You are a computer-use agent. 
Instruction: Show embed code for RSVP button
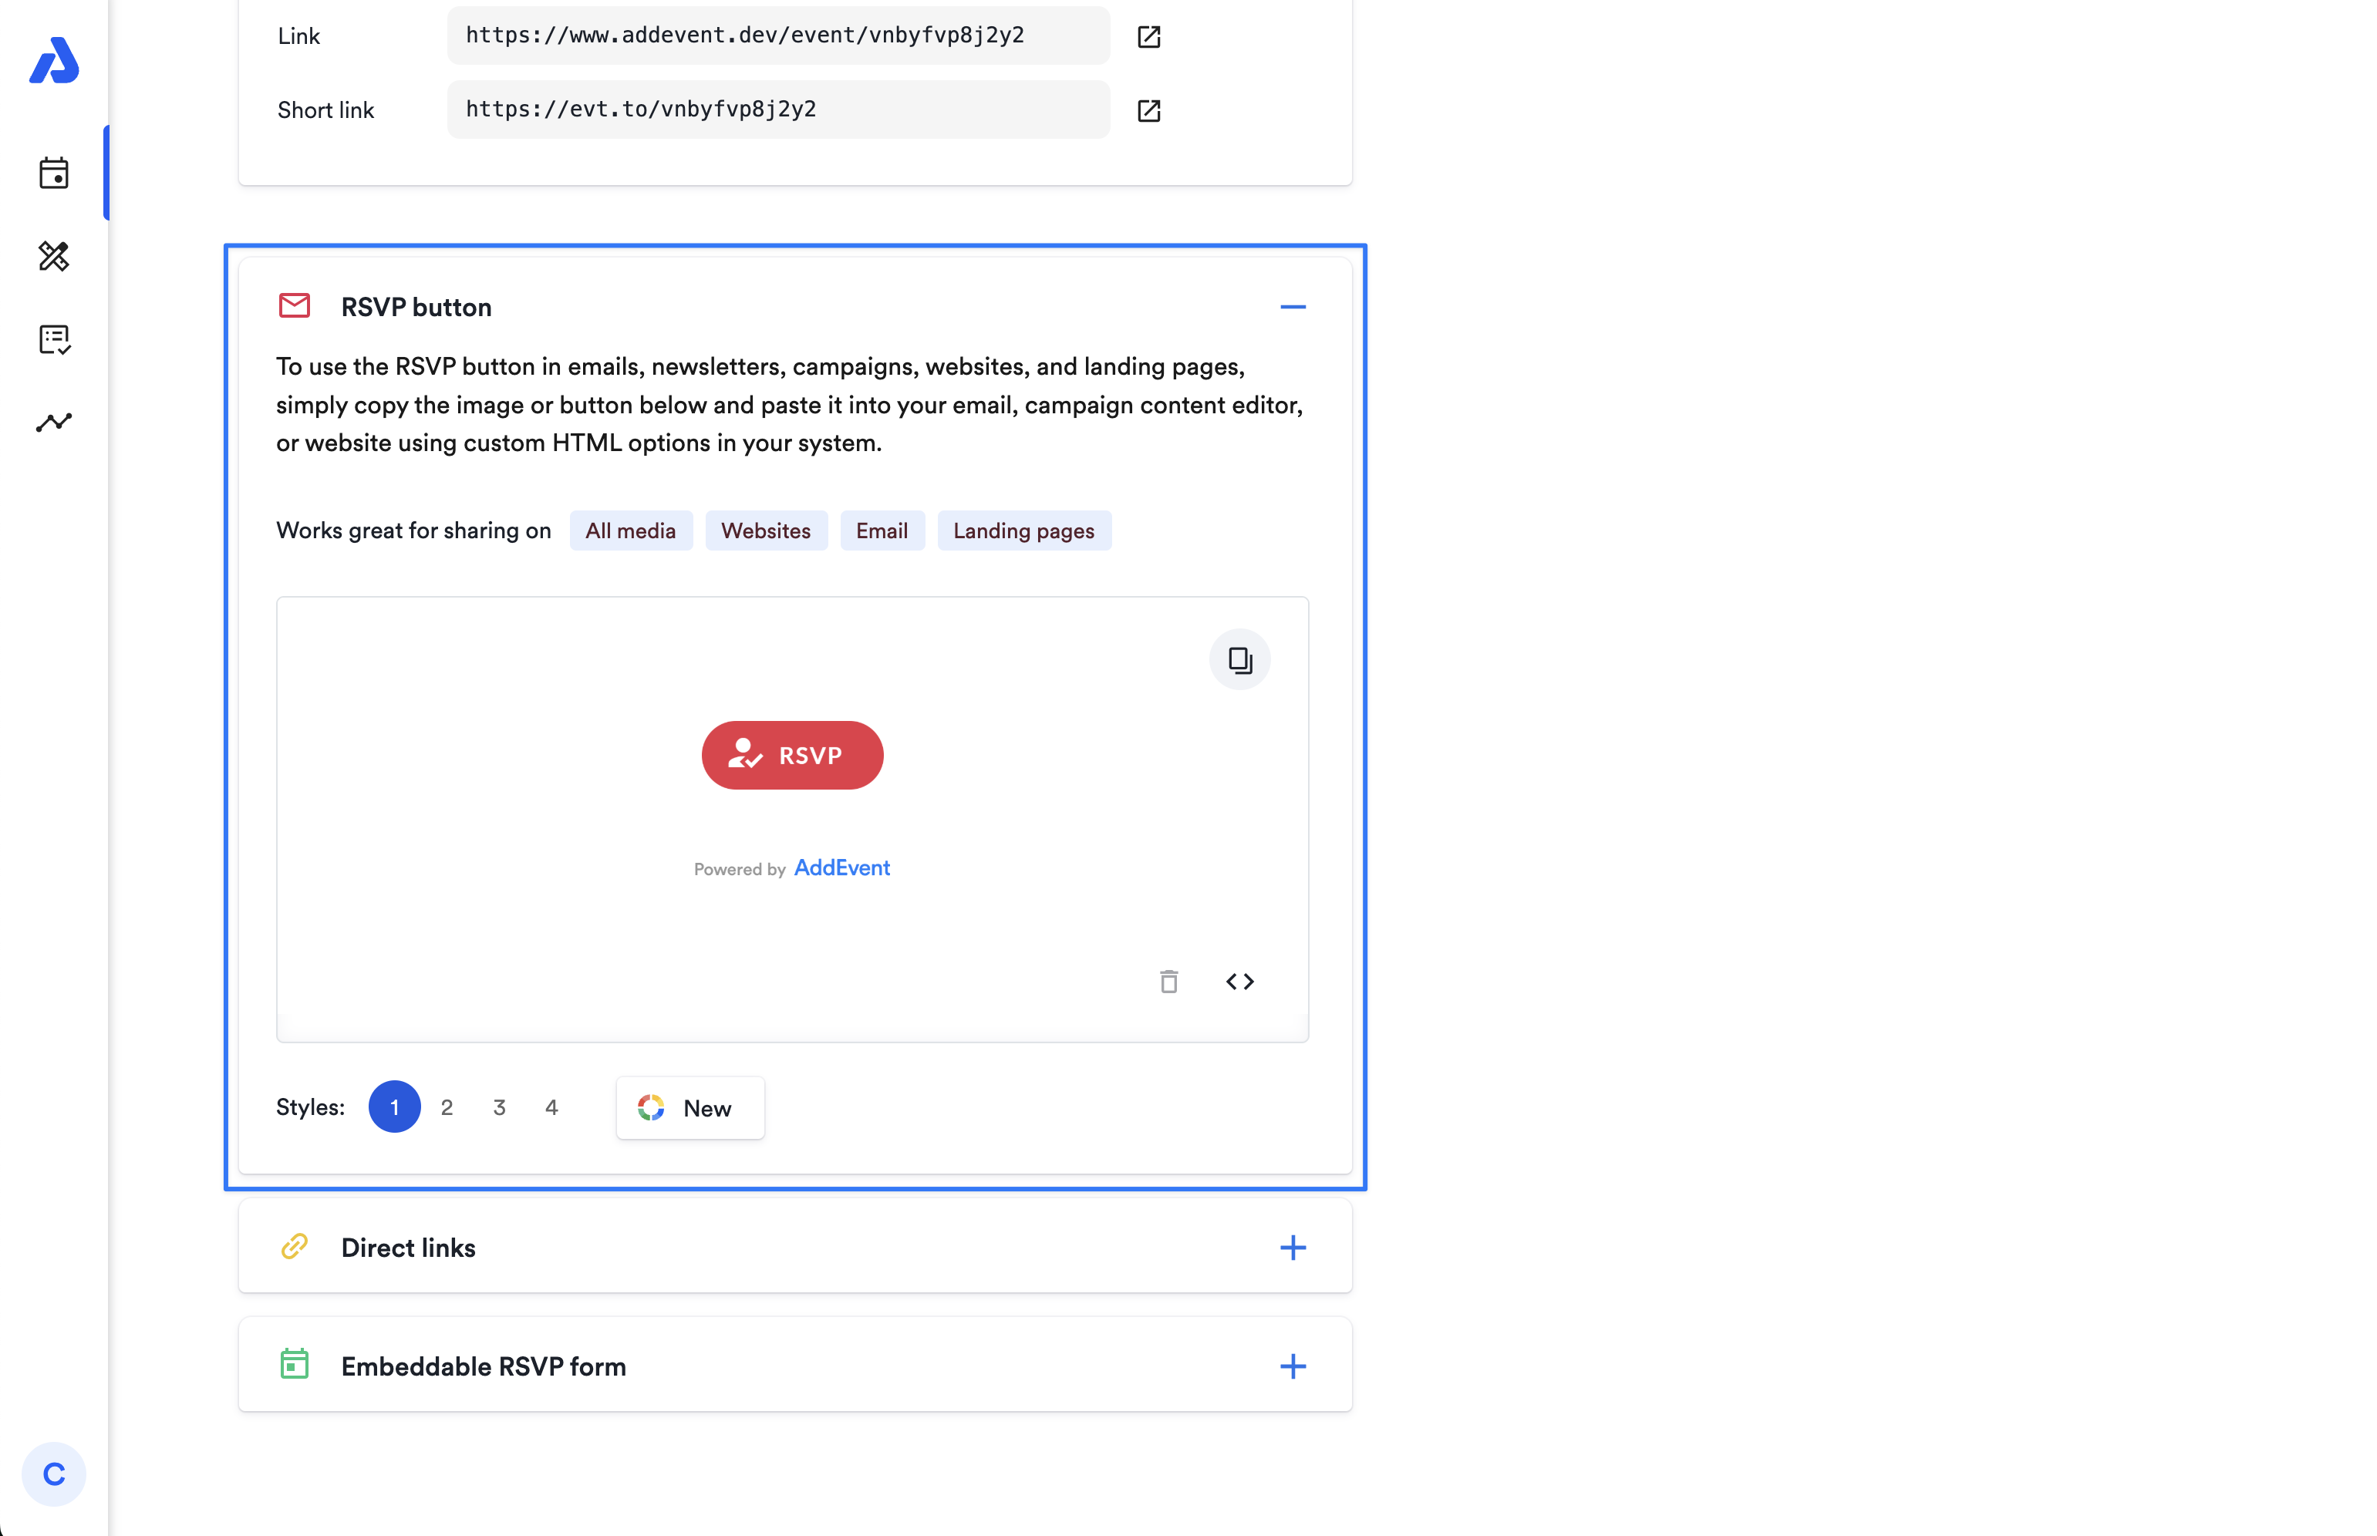[x=1239, y=982]
